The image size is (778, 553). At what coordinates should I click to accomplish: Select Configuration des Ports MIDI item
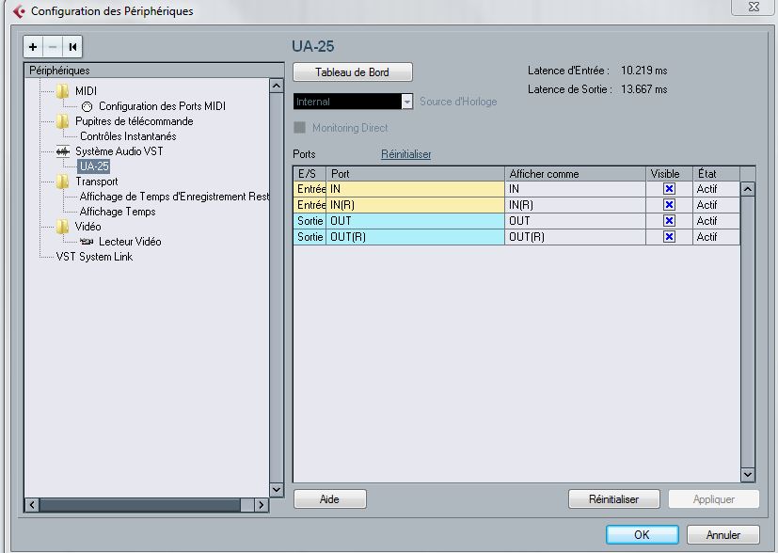tap(162, 106)
